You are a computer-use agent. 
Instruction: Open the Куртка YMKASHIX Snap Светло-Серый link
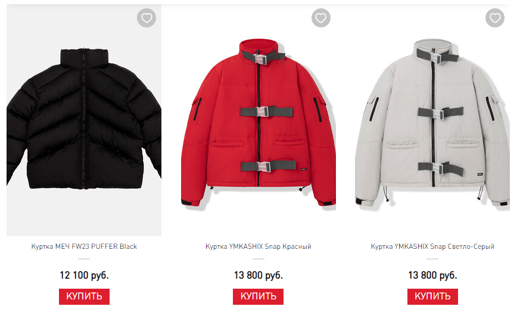pyautogui.click(x=432, y=246)
